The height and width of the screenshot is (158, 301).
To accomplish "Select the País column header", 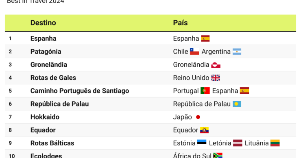I will click(180, 23).
